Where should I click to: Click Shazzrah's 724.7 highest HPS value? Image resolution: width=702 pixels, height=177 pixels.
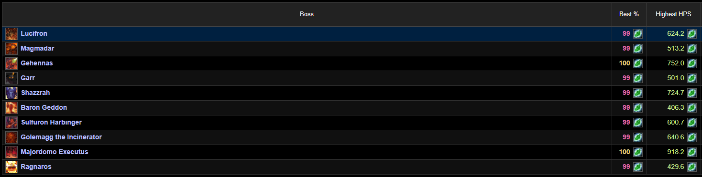click(x=676, y=93)
